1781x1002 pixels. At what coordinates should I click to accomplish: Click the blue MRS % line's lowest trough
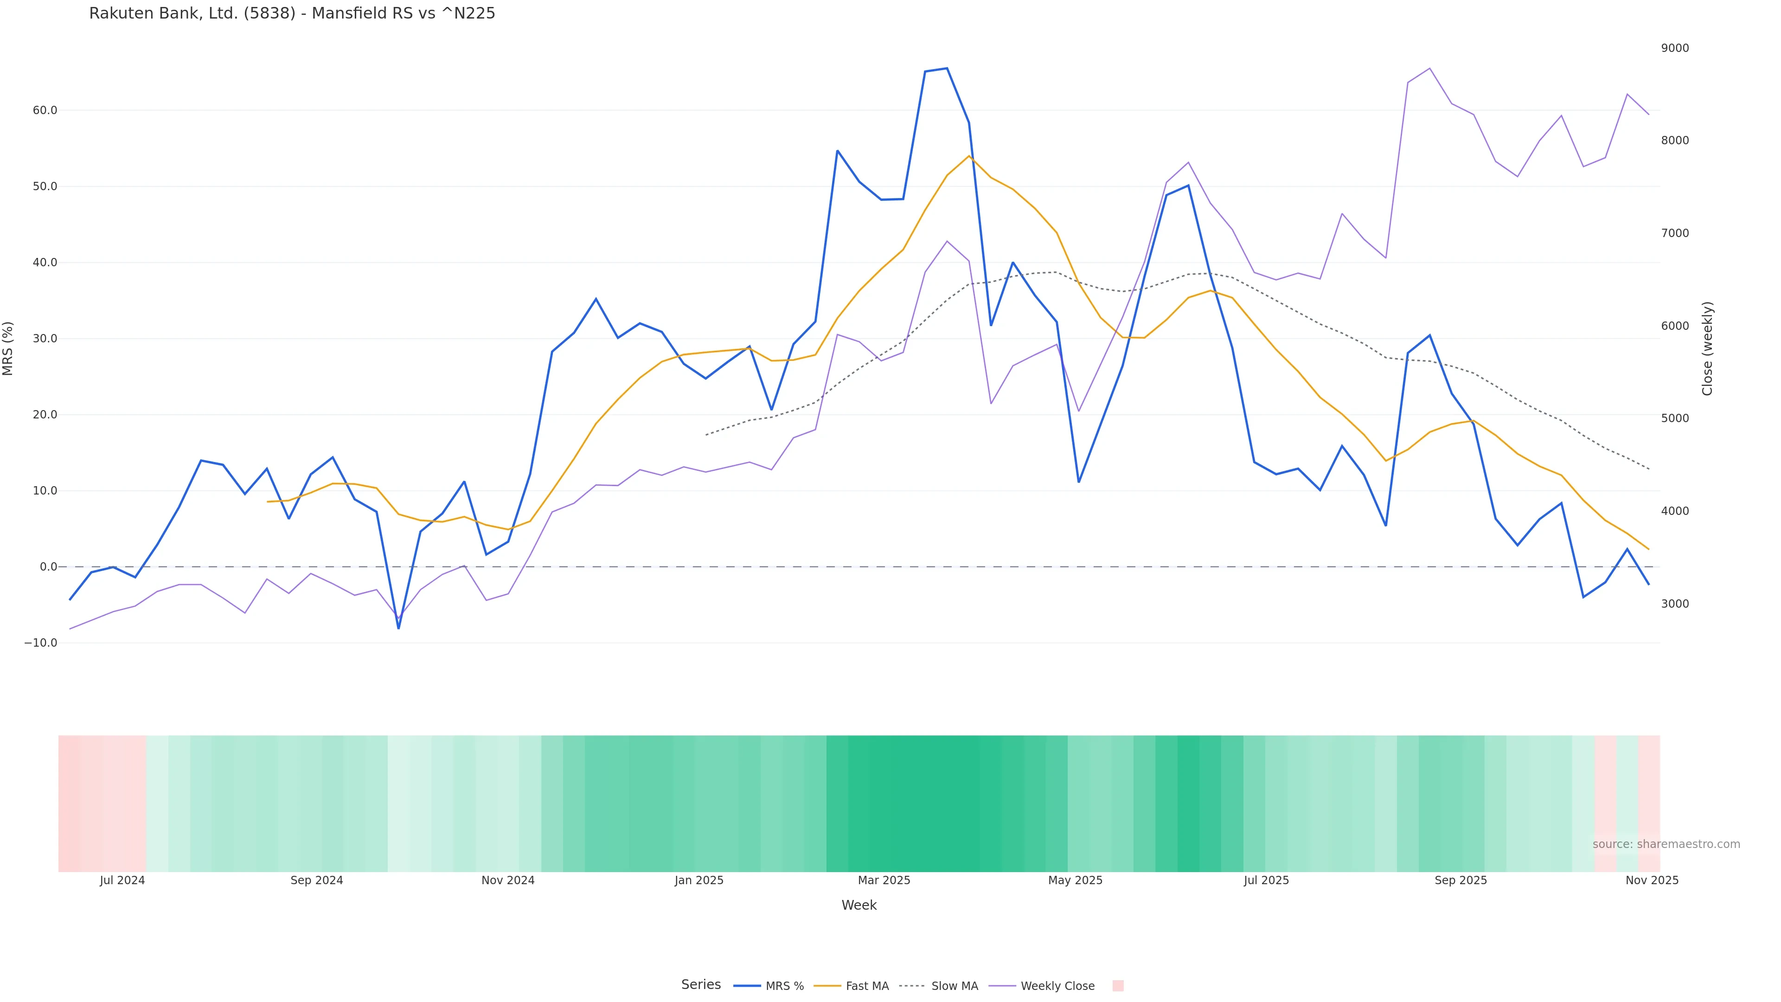(x=398, y=628)
